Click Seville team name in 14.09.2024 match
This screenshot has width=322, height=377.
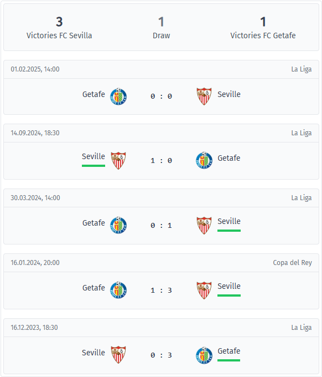[x=94, y=156]
